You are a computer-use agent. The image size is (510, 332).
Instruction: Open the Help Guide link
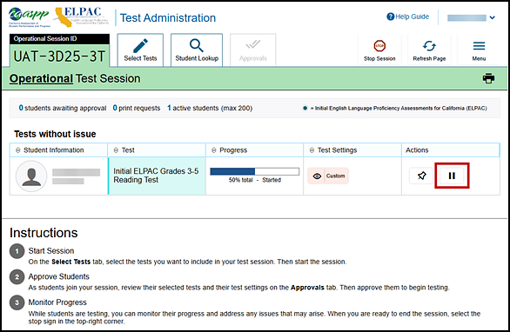408,17
